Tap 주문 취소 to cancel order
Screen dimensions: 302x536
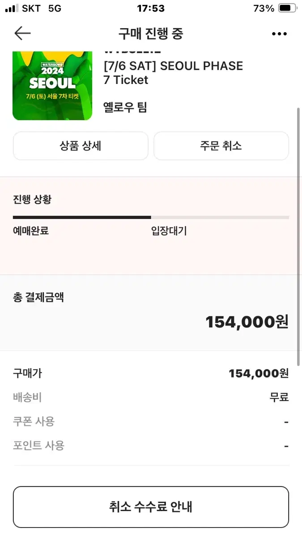click(x=221, y=146)
